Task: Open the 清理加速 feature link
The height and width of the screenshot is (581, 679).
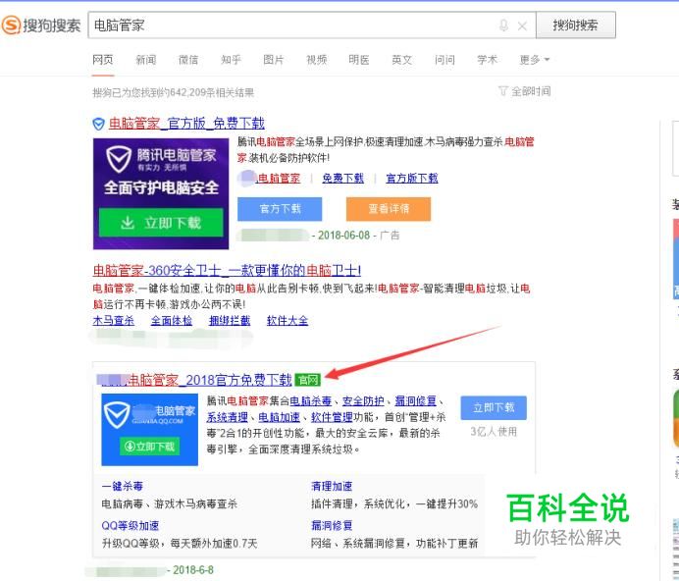Action: (x=332, y=486)
